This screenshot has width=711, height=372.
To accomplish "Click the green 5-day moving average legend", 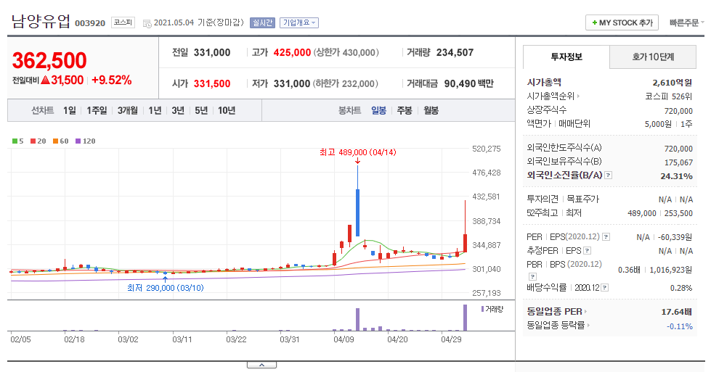I will pos(17,141).
